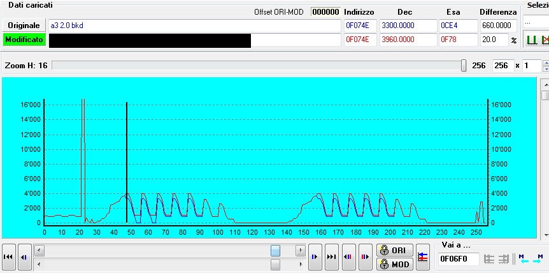The width and height of the screenshot is (549, 273).
Task: Click the black vertical cursor line in graph
Action: [126, 162]
